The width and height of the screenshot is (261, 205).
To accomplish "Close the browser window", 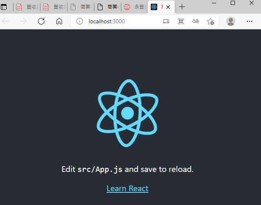I will click(x=252, y=3).
